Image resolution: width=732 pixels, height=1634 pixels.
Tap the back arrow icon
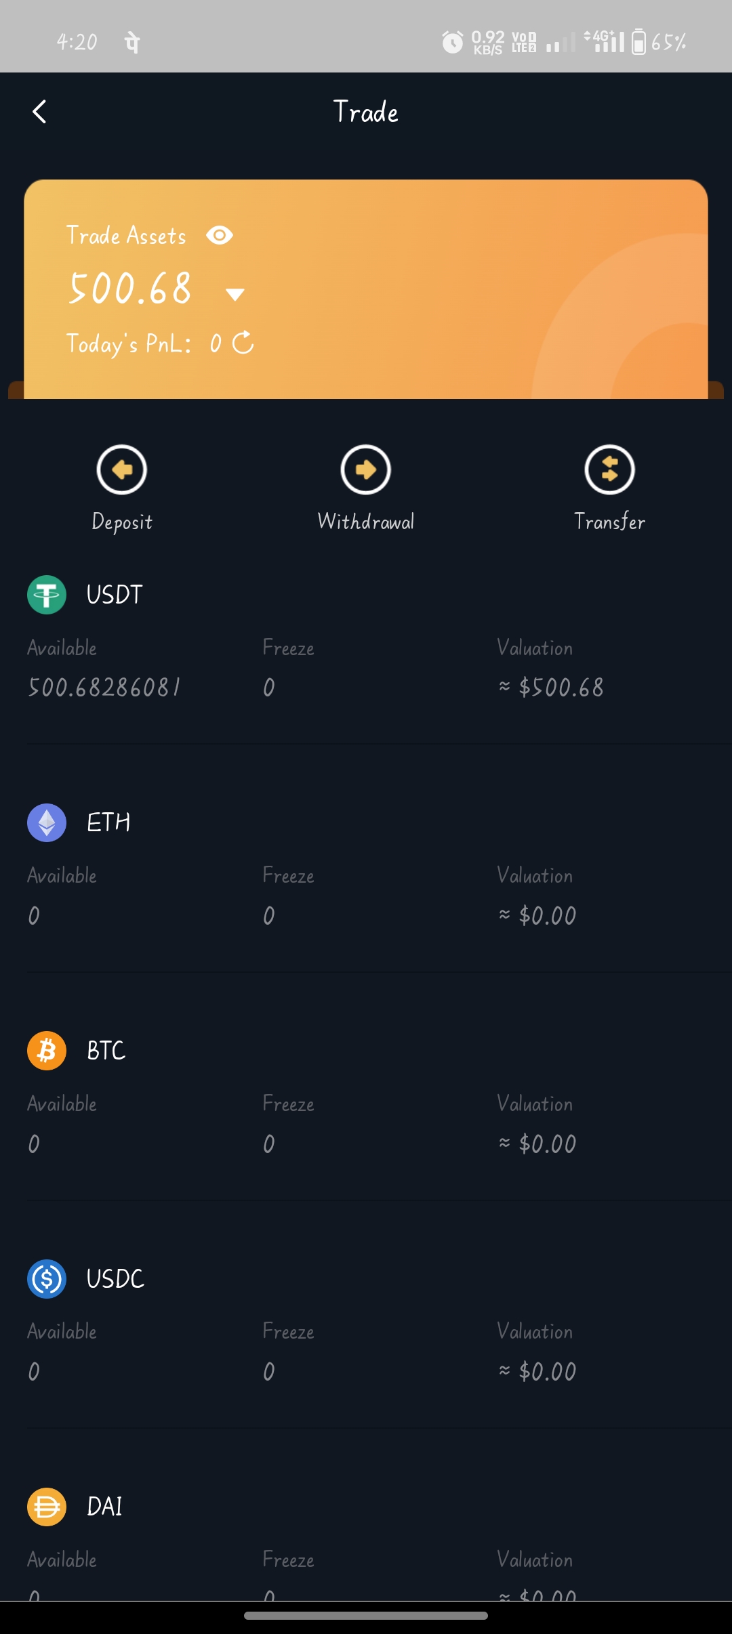[39, 112]
